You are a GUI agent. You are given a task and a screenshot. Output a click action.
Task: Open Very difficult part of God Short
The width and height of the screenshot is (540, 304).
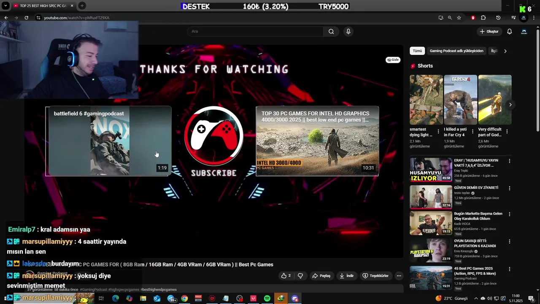click(495, 100)
